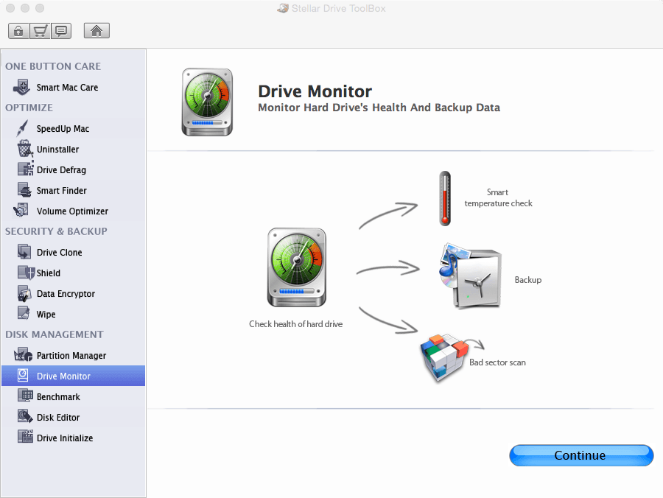Open the Data Encryptor label in sidebar
The width and height of the screenshot is (663, 498).
coord(66,294)
